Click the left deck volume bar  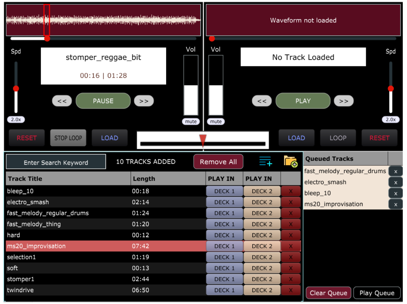[x=191, y=85]
